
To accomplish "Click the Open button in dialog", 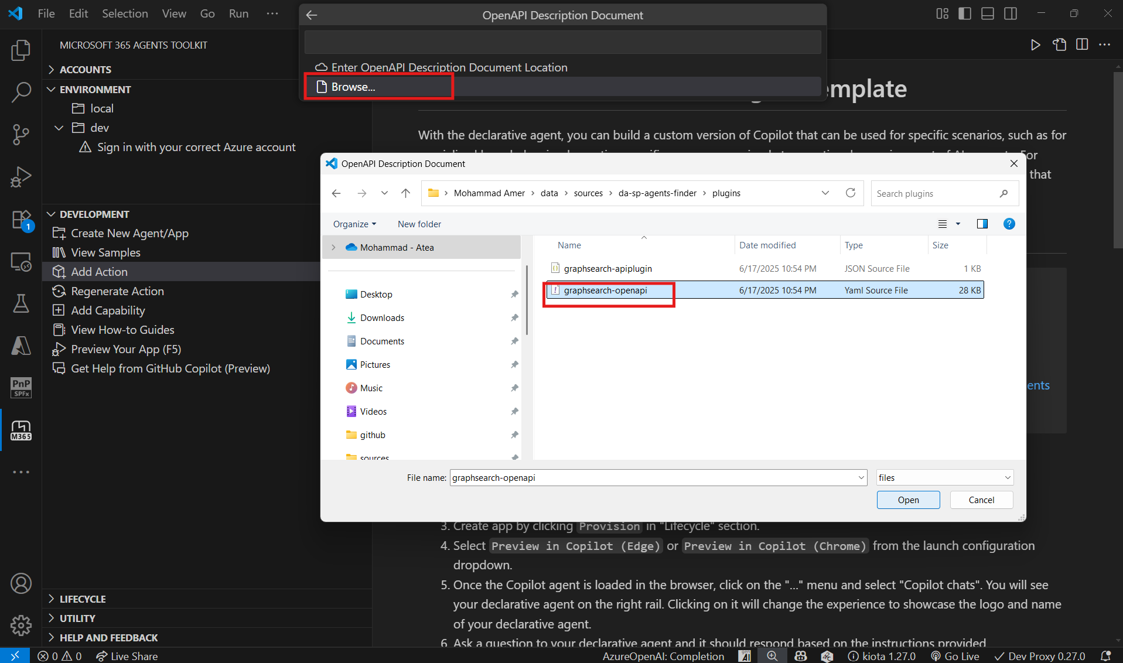I will pos(908,500).
